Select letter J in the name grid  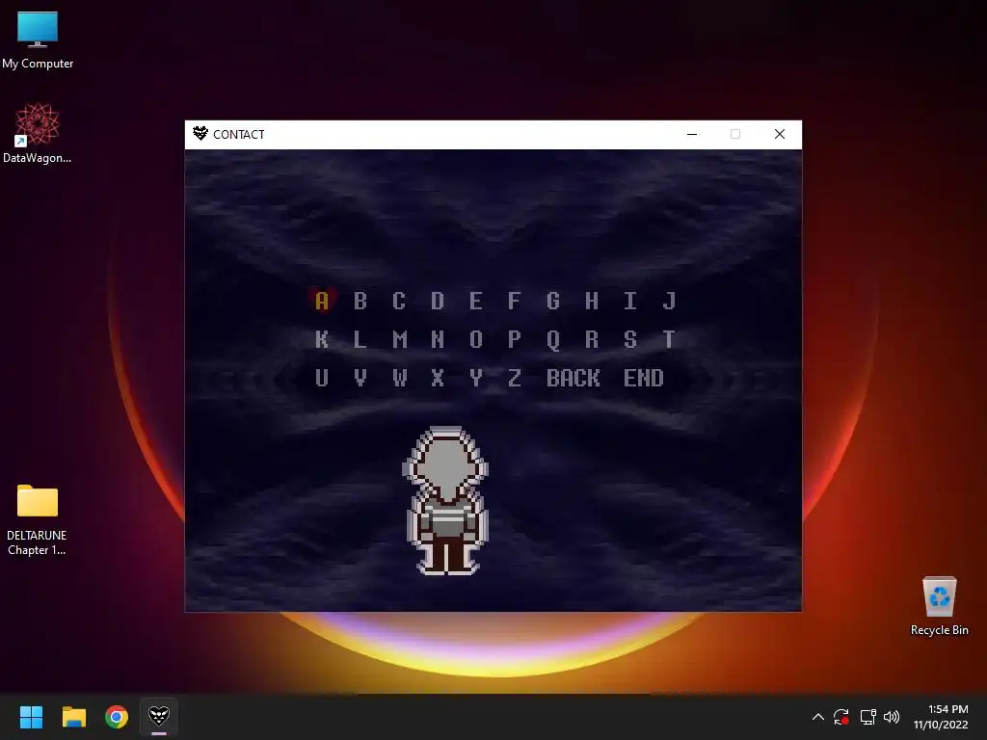click(x=669, y=301)
